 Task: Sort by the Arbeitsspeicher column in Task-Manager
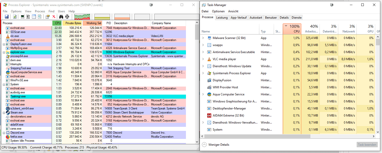tap(310, 29)
